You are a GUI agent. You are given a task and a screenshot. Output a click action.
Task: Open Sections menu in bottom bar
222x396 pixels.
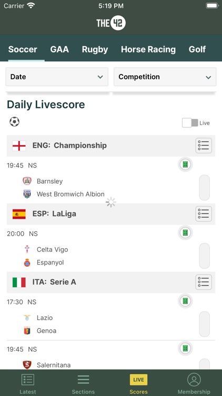pos(83,380)
